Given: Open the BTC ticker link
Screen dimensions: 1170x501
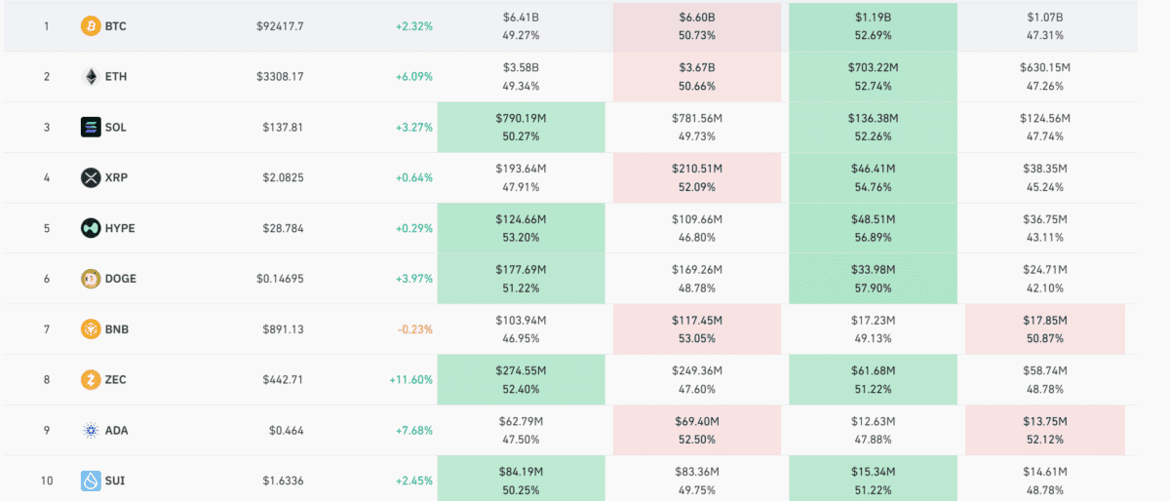Looking at the screenshot, I should click(116, 26).
